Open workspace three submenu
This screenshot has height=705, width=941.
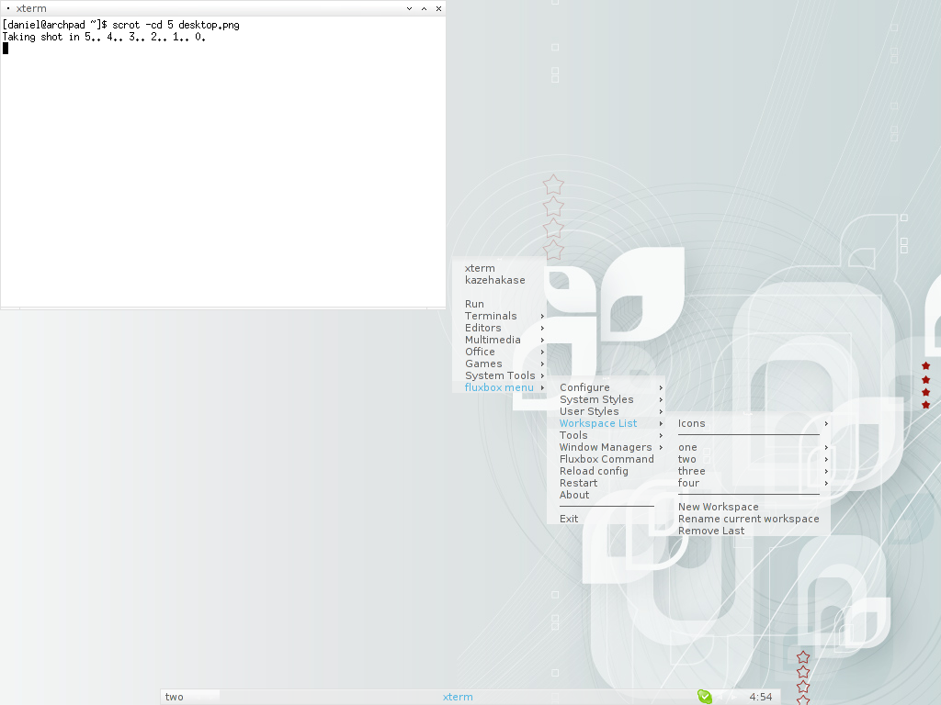coord(748,471)
